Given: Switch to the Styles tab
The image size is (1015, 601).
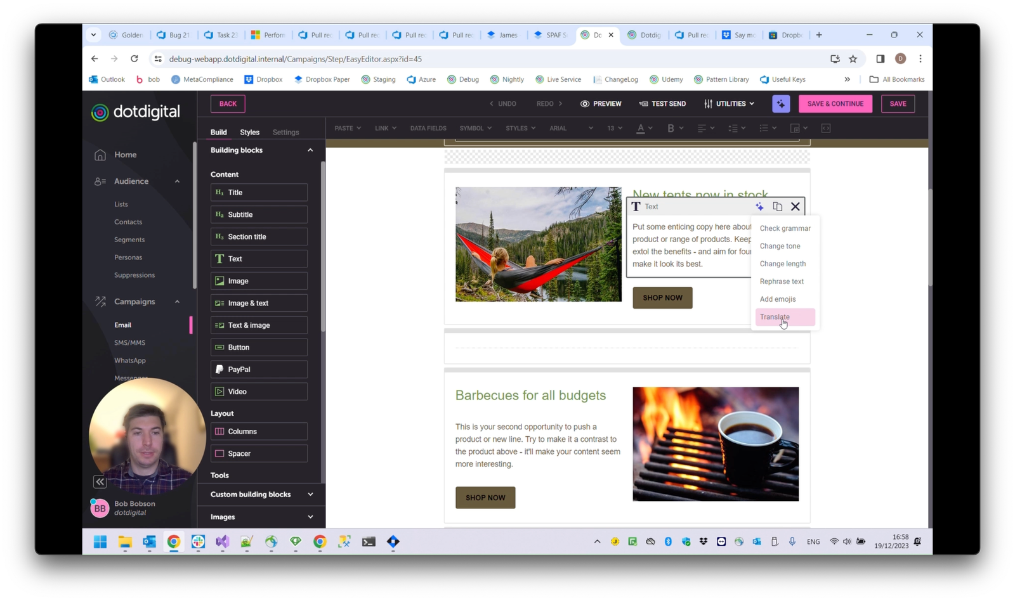Looking at the screenshot, I should (249, 132).
